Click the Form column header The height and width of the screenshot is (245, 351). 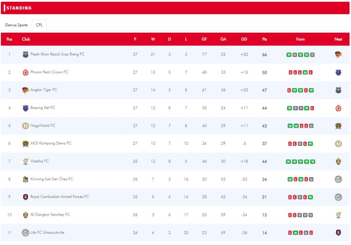pos(300,39)
